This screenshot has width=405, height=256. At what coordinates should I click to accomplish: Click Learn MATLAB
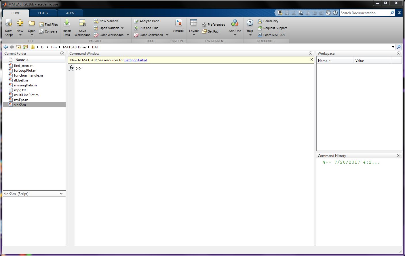[271, 35]
